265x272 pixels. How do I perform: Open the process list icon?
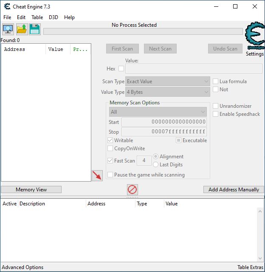(x=8, y=29)
